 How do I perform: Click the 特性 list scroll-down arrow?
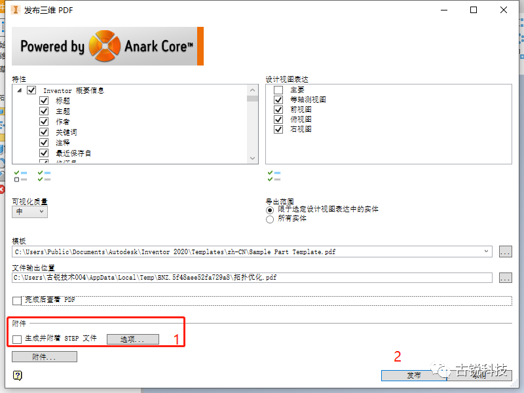click(253, 158)
